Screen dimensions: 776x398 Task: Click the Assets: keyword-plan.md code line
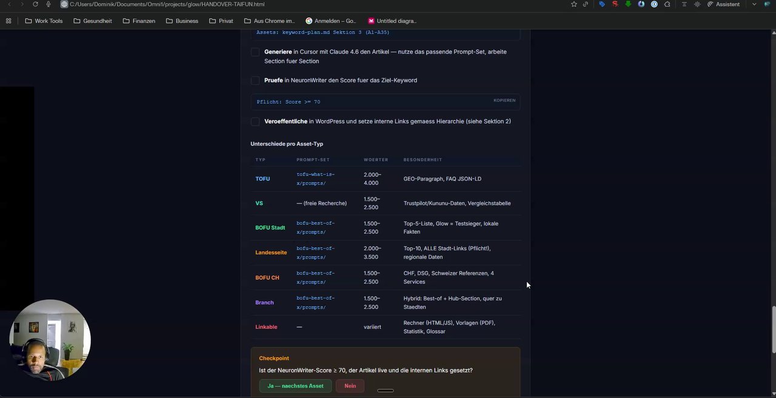click(x=323, y=32)
